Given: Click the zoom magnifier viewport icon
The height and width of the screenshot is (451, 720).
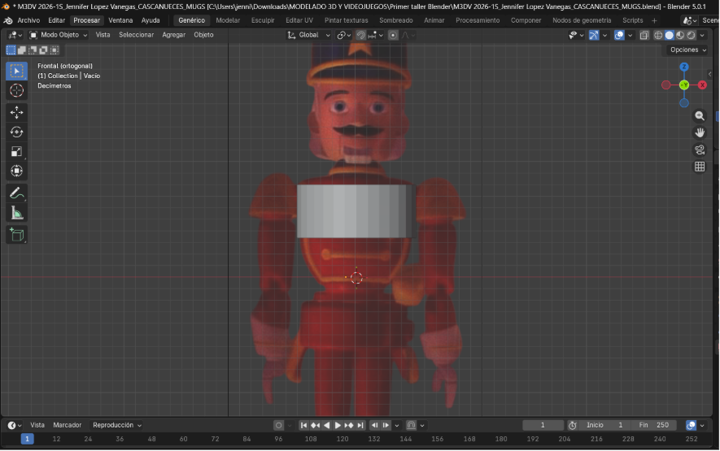Looking at the screenshot, I should point(700,116).
